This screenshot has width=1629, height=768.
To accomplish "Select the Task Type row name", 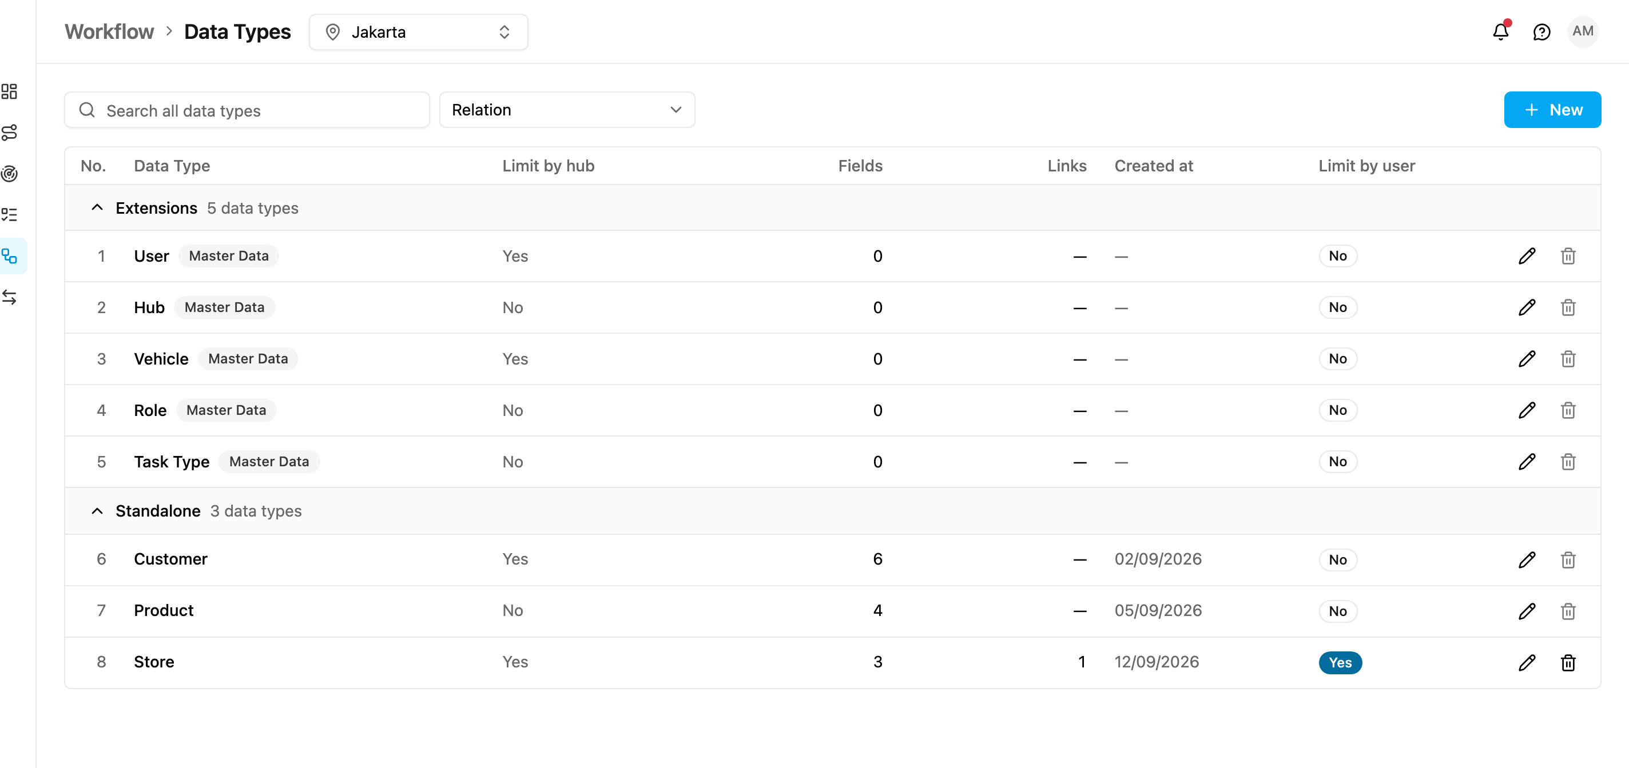I will (x=172, y=462).
